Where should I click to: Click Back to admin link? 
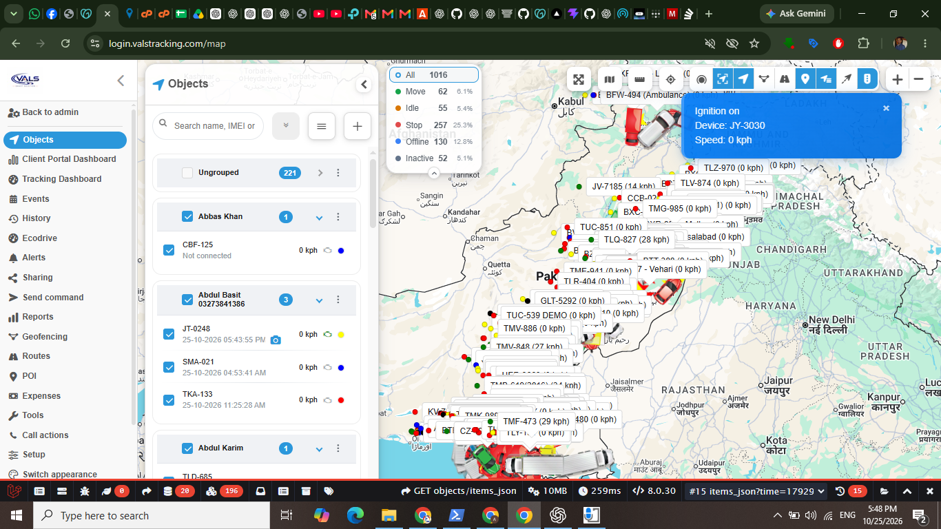(x=50, y=112)
